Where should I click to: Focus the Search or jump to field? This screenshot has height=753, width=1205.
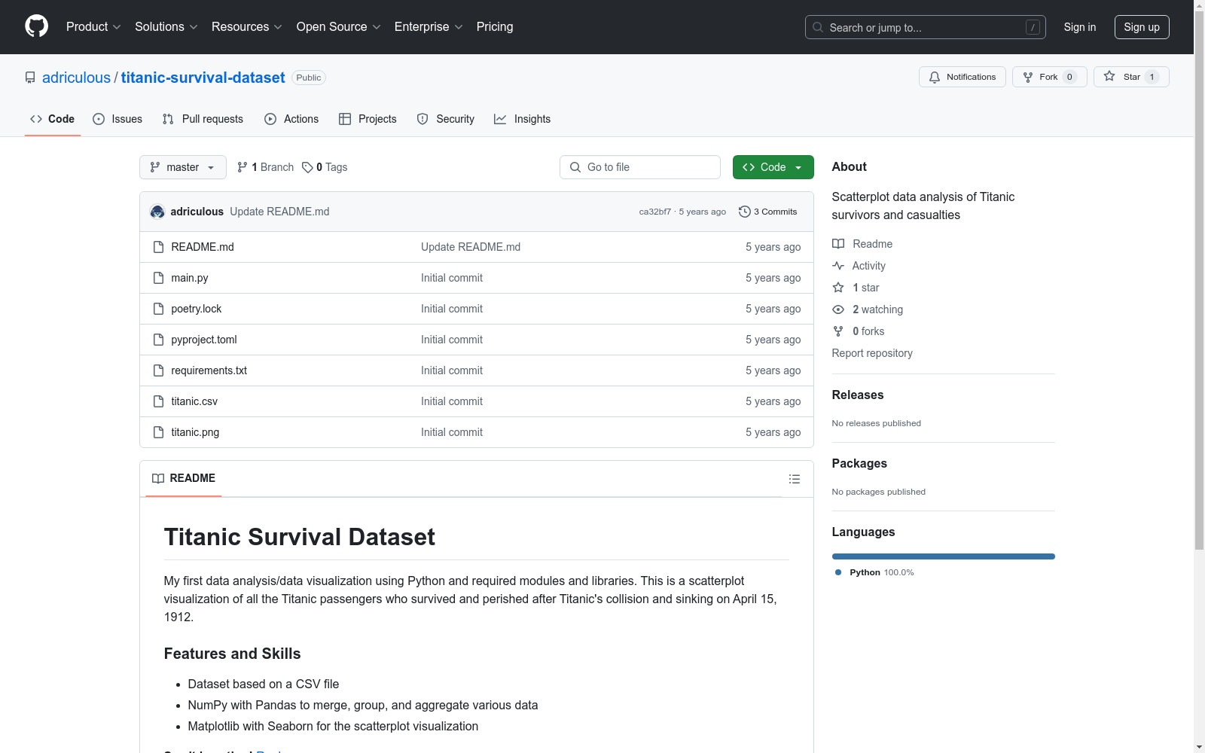(926, 27)
